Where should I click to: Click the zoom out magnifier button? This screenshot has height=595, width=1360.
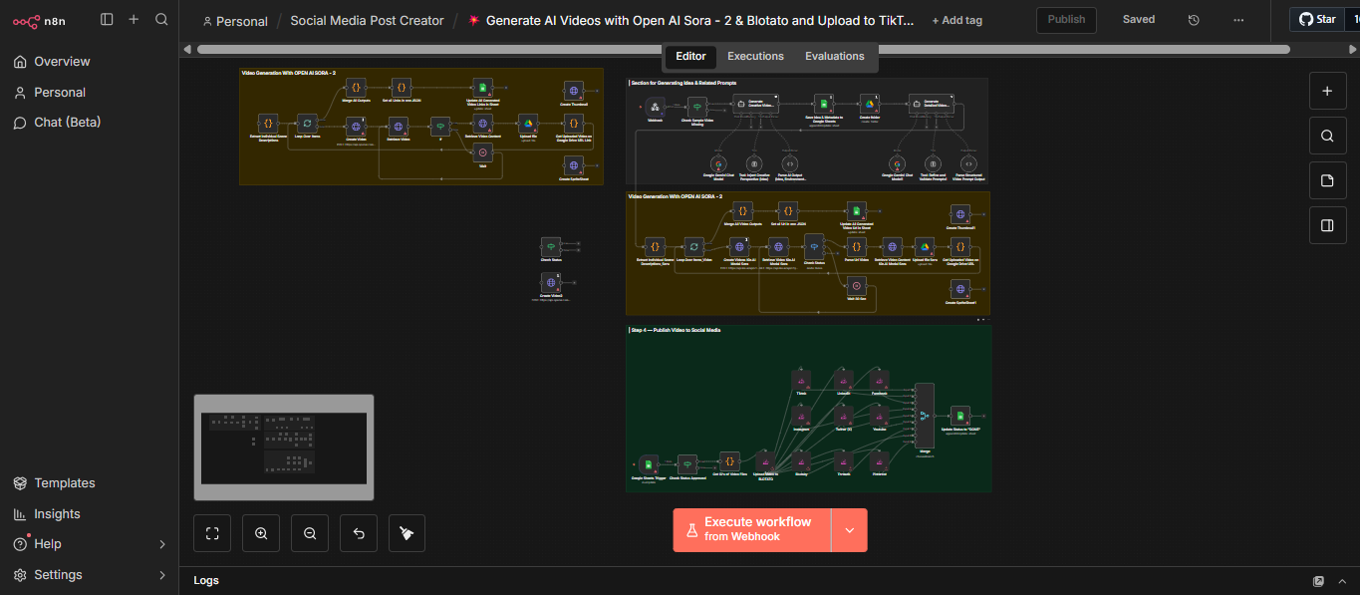[x=310, y=533]
